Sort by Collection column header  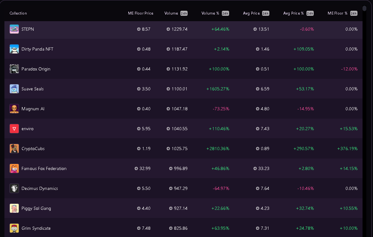[x=18, y=13]
